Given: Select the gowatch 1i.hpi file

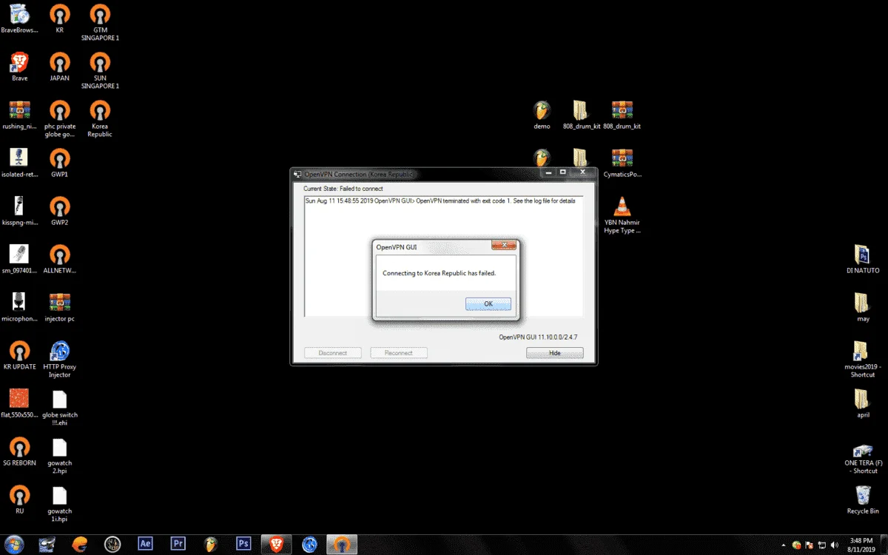Looking at the screenshot, I should tap(59, 503).
